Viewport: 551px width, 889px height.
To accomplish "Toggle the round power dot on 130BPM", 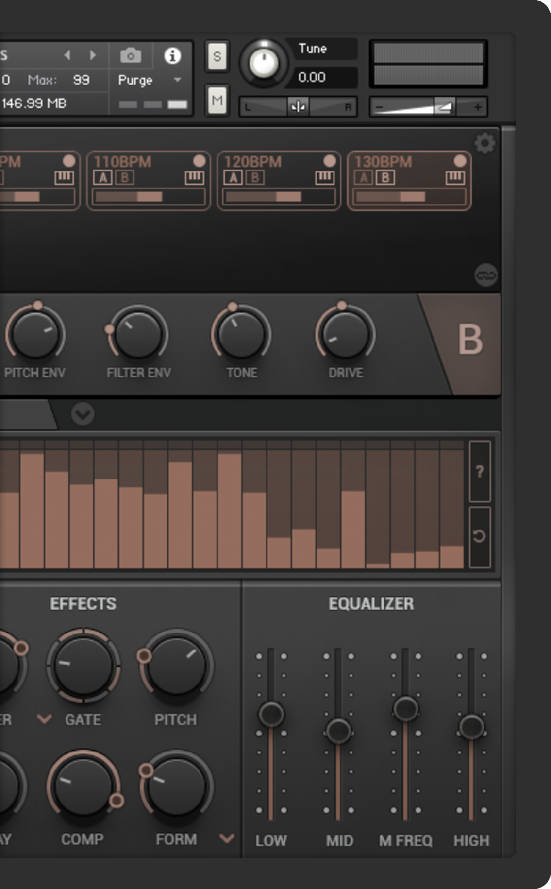I will point(460,161).
